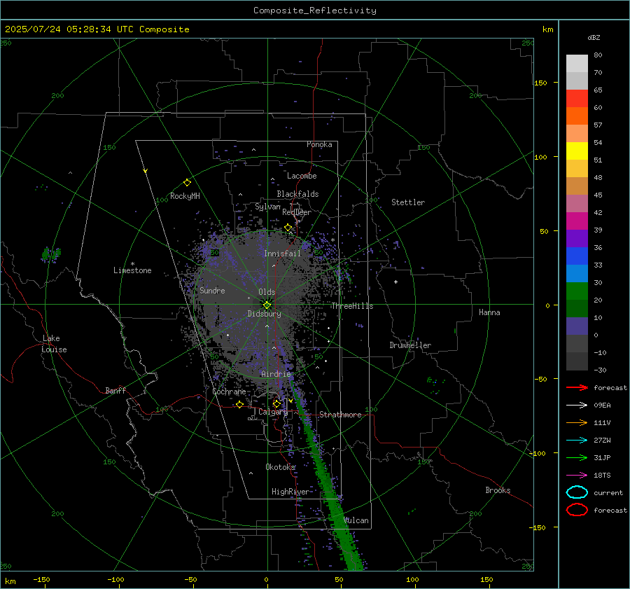This screenshot has height=589, width=630.
Task: Click the green 31JP arrow icon
Action: click(577, 457)
